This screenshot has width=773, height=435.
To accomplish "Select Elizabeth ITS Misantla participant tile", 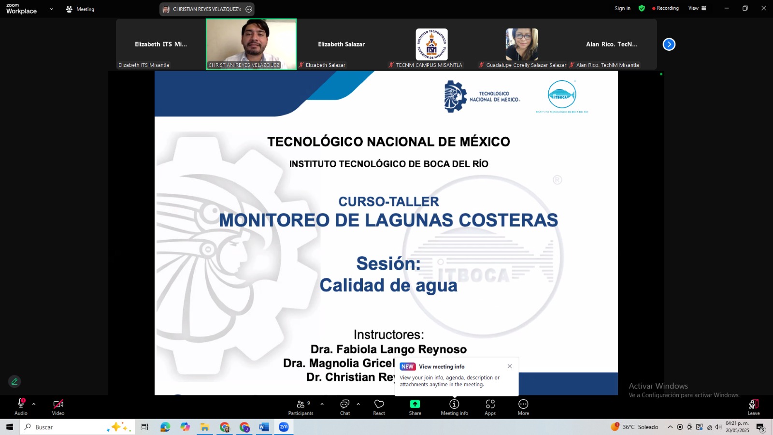I will pos(161,44).
